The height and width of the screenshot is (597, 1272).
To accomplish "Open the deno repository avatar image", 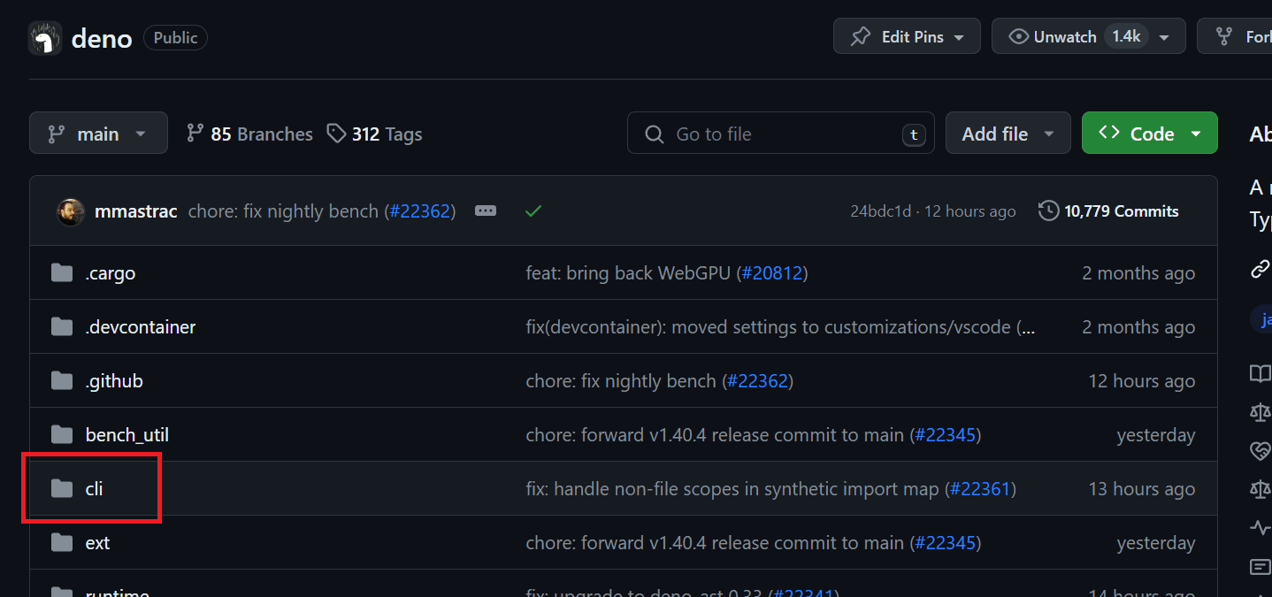I will (x=44, y=37).
